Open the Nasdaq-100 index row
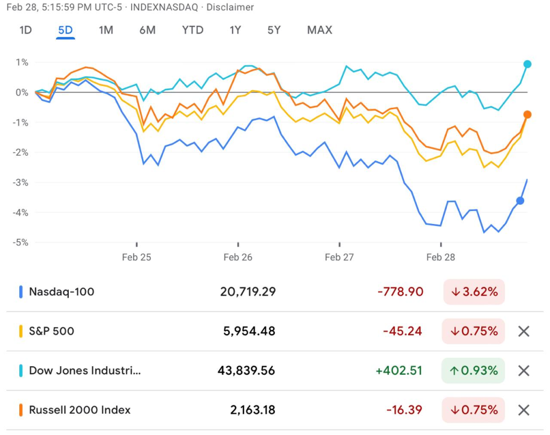The height and width of the screenshot is (435, 550). coord(62,292)
